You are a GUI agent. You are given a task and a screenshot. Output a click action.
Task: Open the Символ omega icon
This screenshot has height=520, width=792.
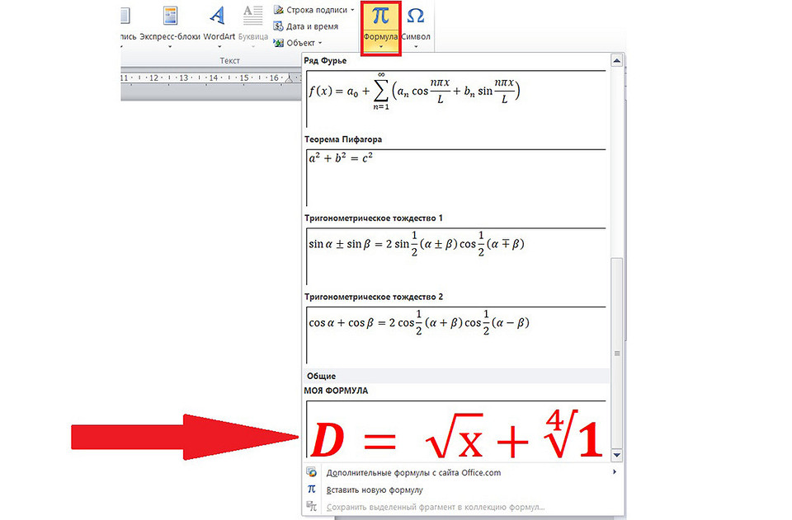(416, 16)
